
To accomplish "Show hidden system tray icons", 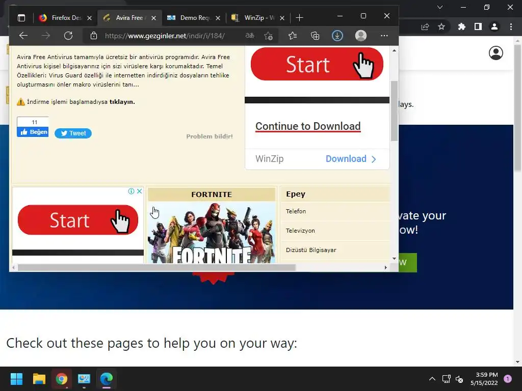I will point(432,379).
